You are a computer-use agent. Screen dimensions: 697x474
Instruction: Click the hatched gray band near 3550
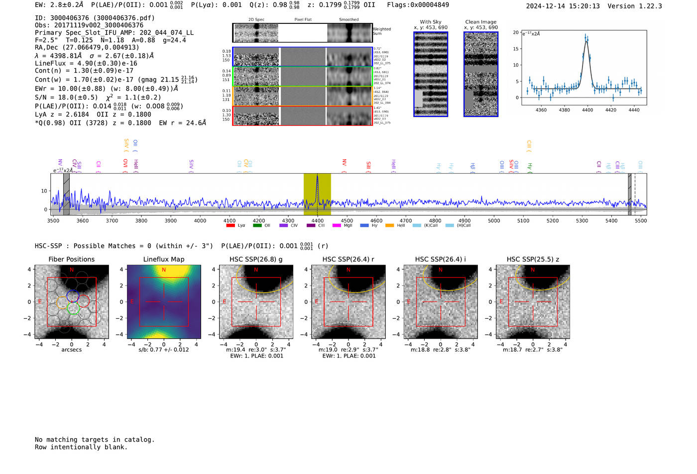pyautogui.click(x=66, y=194)
